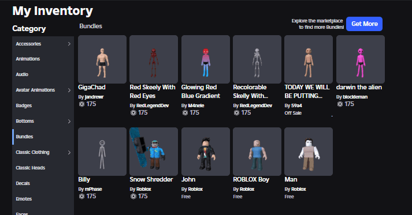Click the Off Sale label under 59a4

pos(293,113)
